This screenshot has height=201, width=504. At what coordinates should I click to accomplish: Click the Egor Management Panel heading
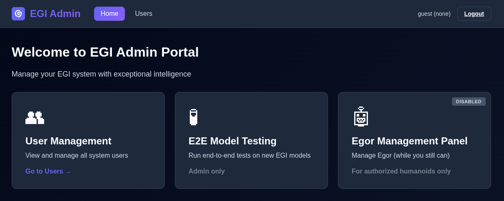point(410,141)
